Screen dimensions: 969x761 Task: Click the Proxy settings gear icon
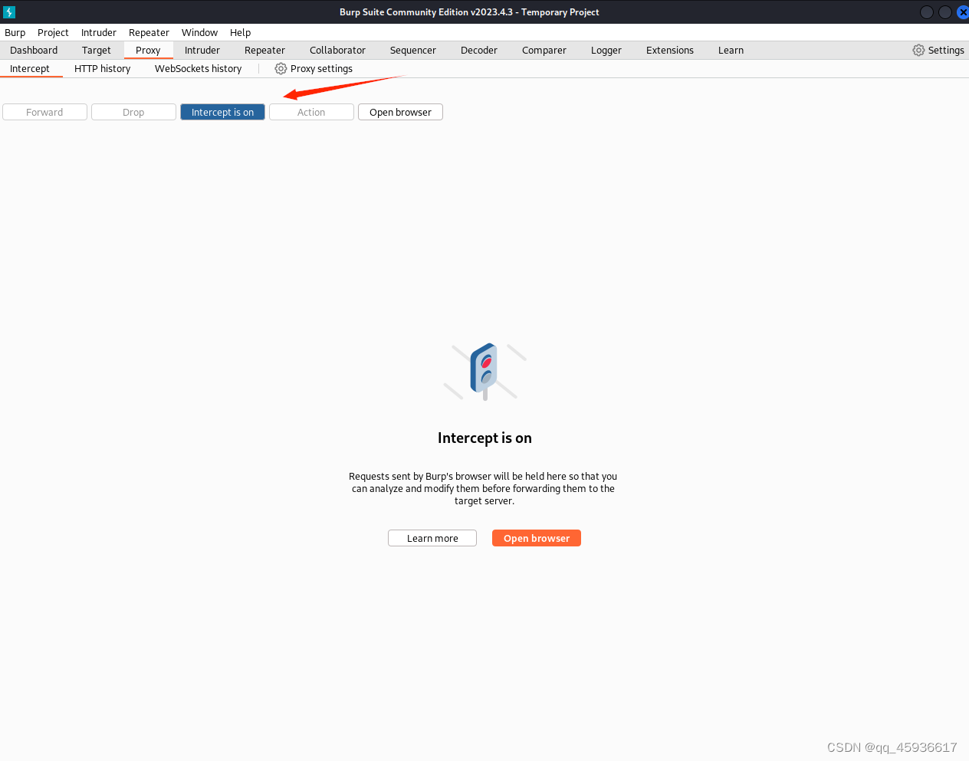[x=281, y=68]
